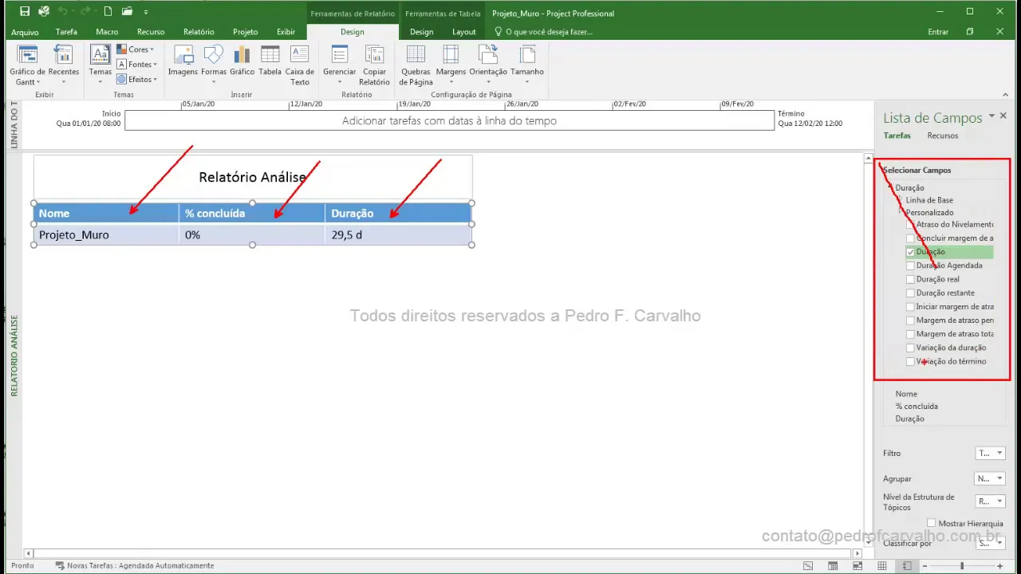Viewport: 1021px width, 574px height.
Task: Open the Temas gallery
Action: tap(101, 65)
